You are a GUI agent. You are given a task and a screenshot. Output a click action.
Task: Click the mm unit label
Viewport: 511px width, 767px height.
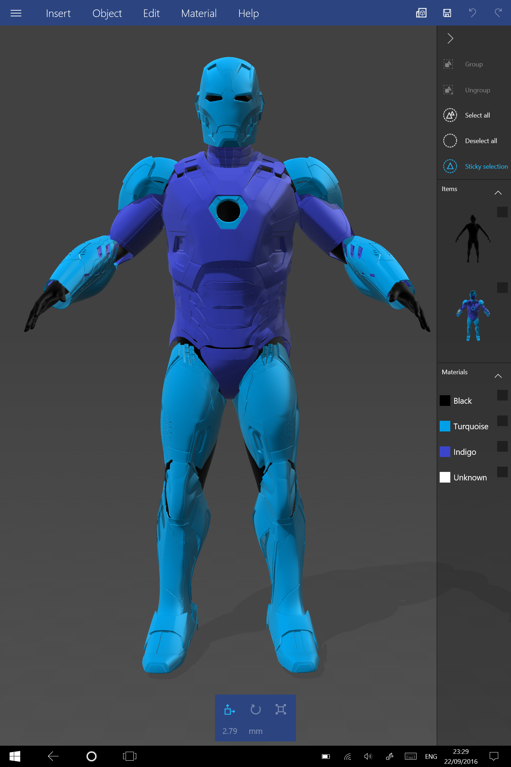tap(255, 731)
